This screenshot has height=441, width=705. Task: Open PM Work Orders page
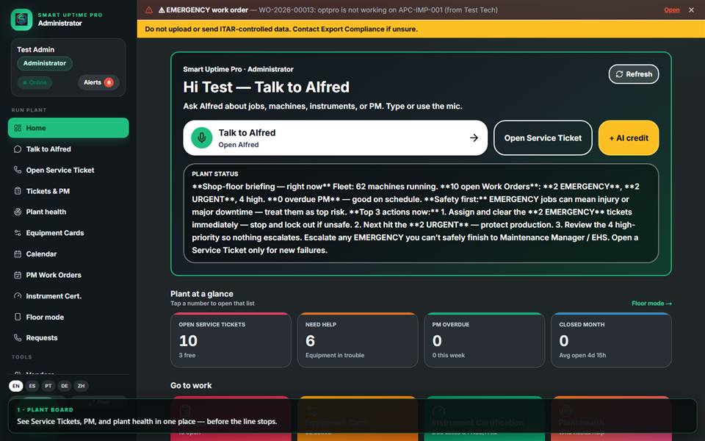(x=68, y=275)
